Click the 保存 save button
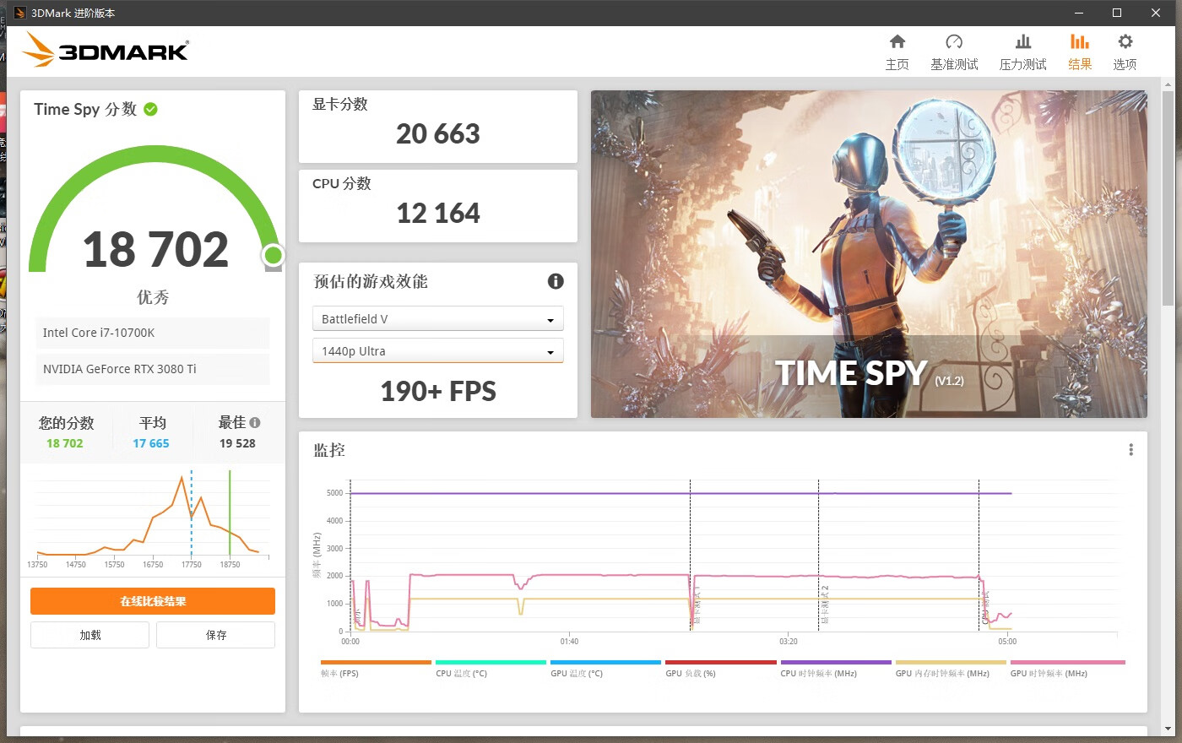 click(215, 635)
